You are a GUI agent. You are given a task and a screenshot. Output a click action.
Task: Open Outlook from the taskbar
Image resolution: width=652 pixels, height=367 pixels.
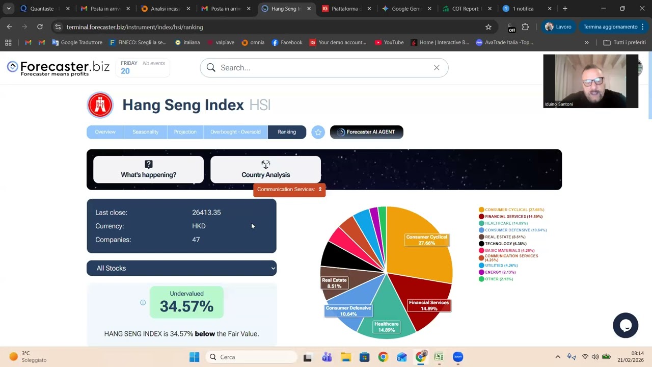tap(402, 357)
